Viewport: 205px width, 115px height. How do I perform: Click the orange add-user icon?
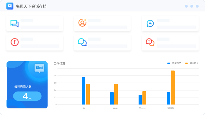pos(82,23)
